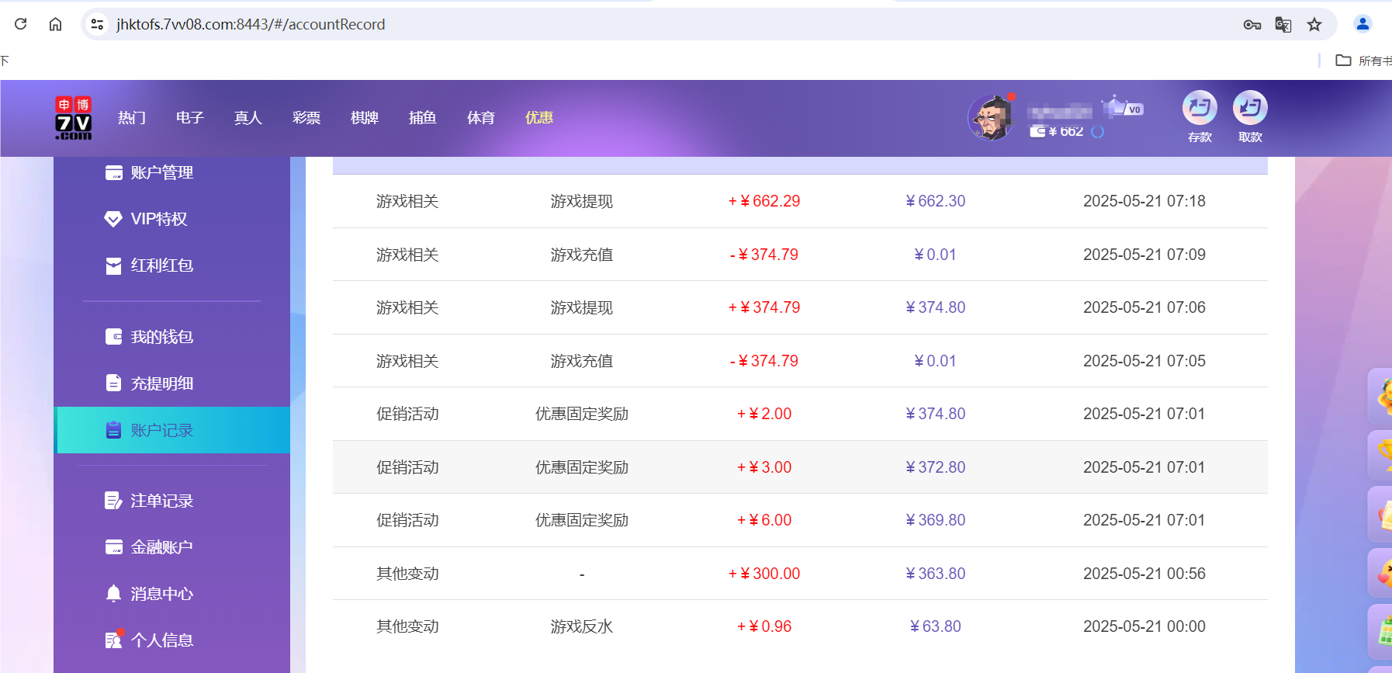Open the 体育 sports category
The image size is (1392, 673).
480,118
